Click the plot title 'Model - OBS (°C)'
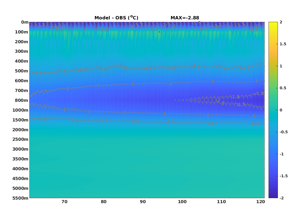 tap(116, 18)
